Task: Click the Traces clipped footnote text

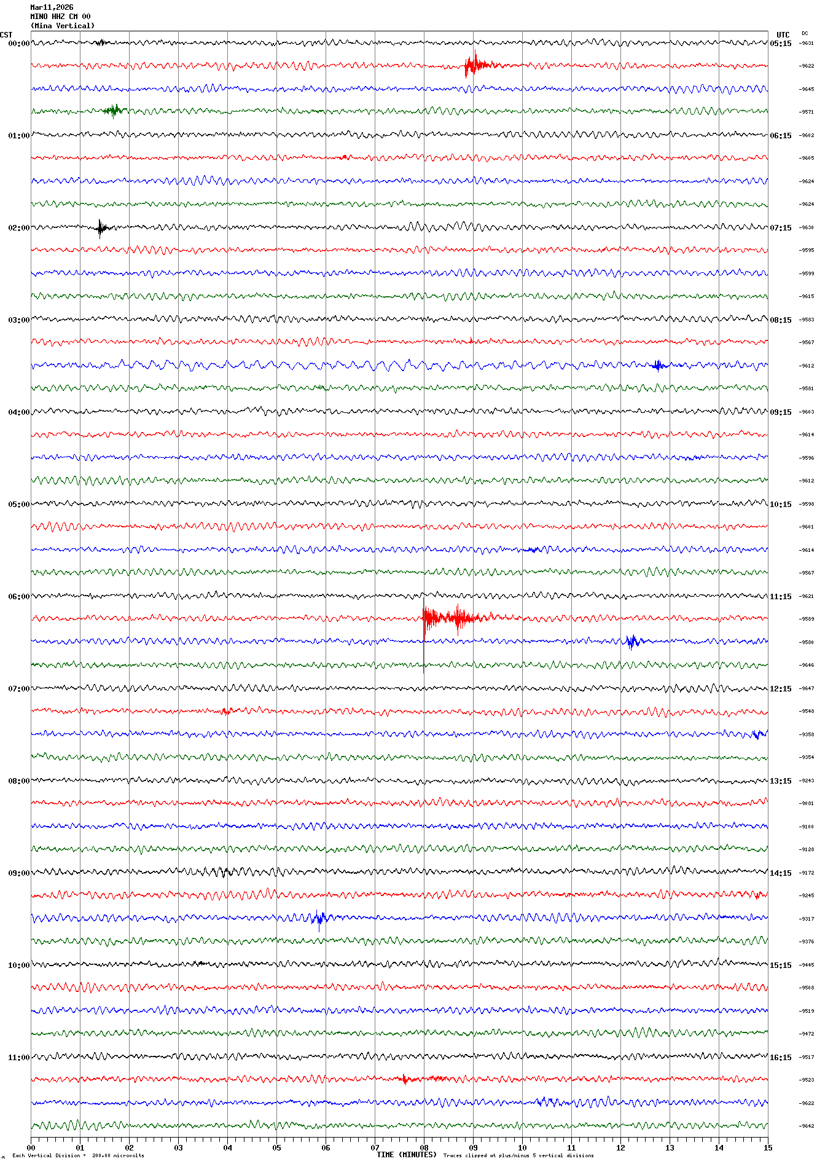Action: 518,1155
